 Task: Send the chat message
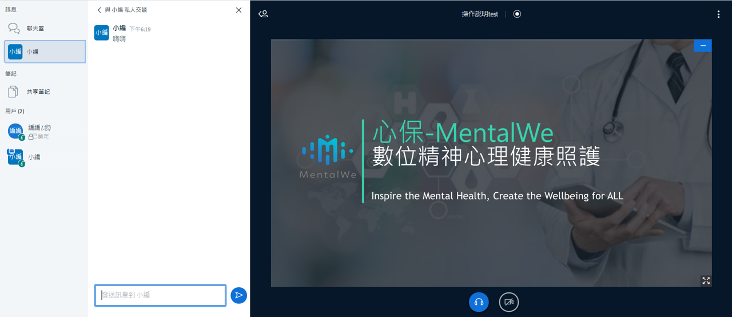pos(238,295)
